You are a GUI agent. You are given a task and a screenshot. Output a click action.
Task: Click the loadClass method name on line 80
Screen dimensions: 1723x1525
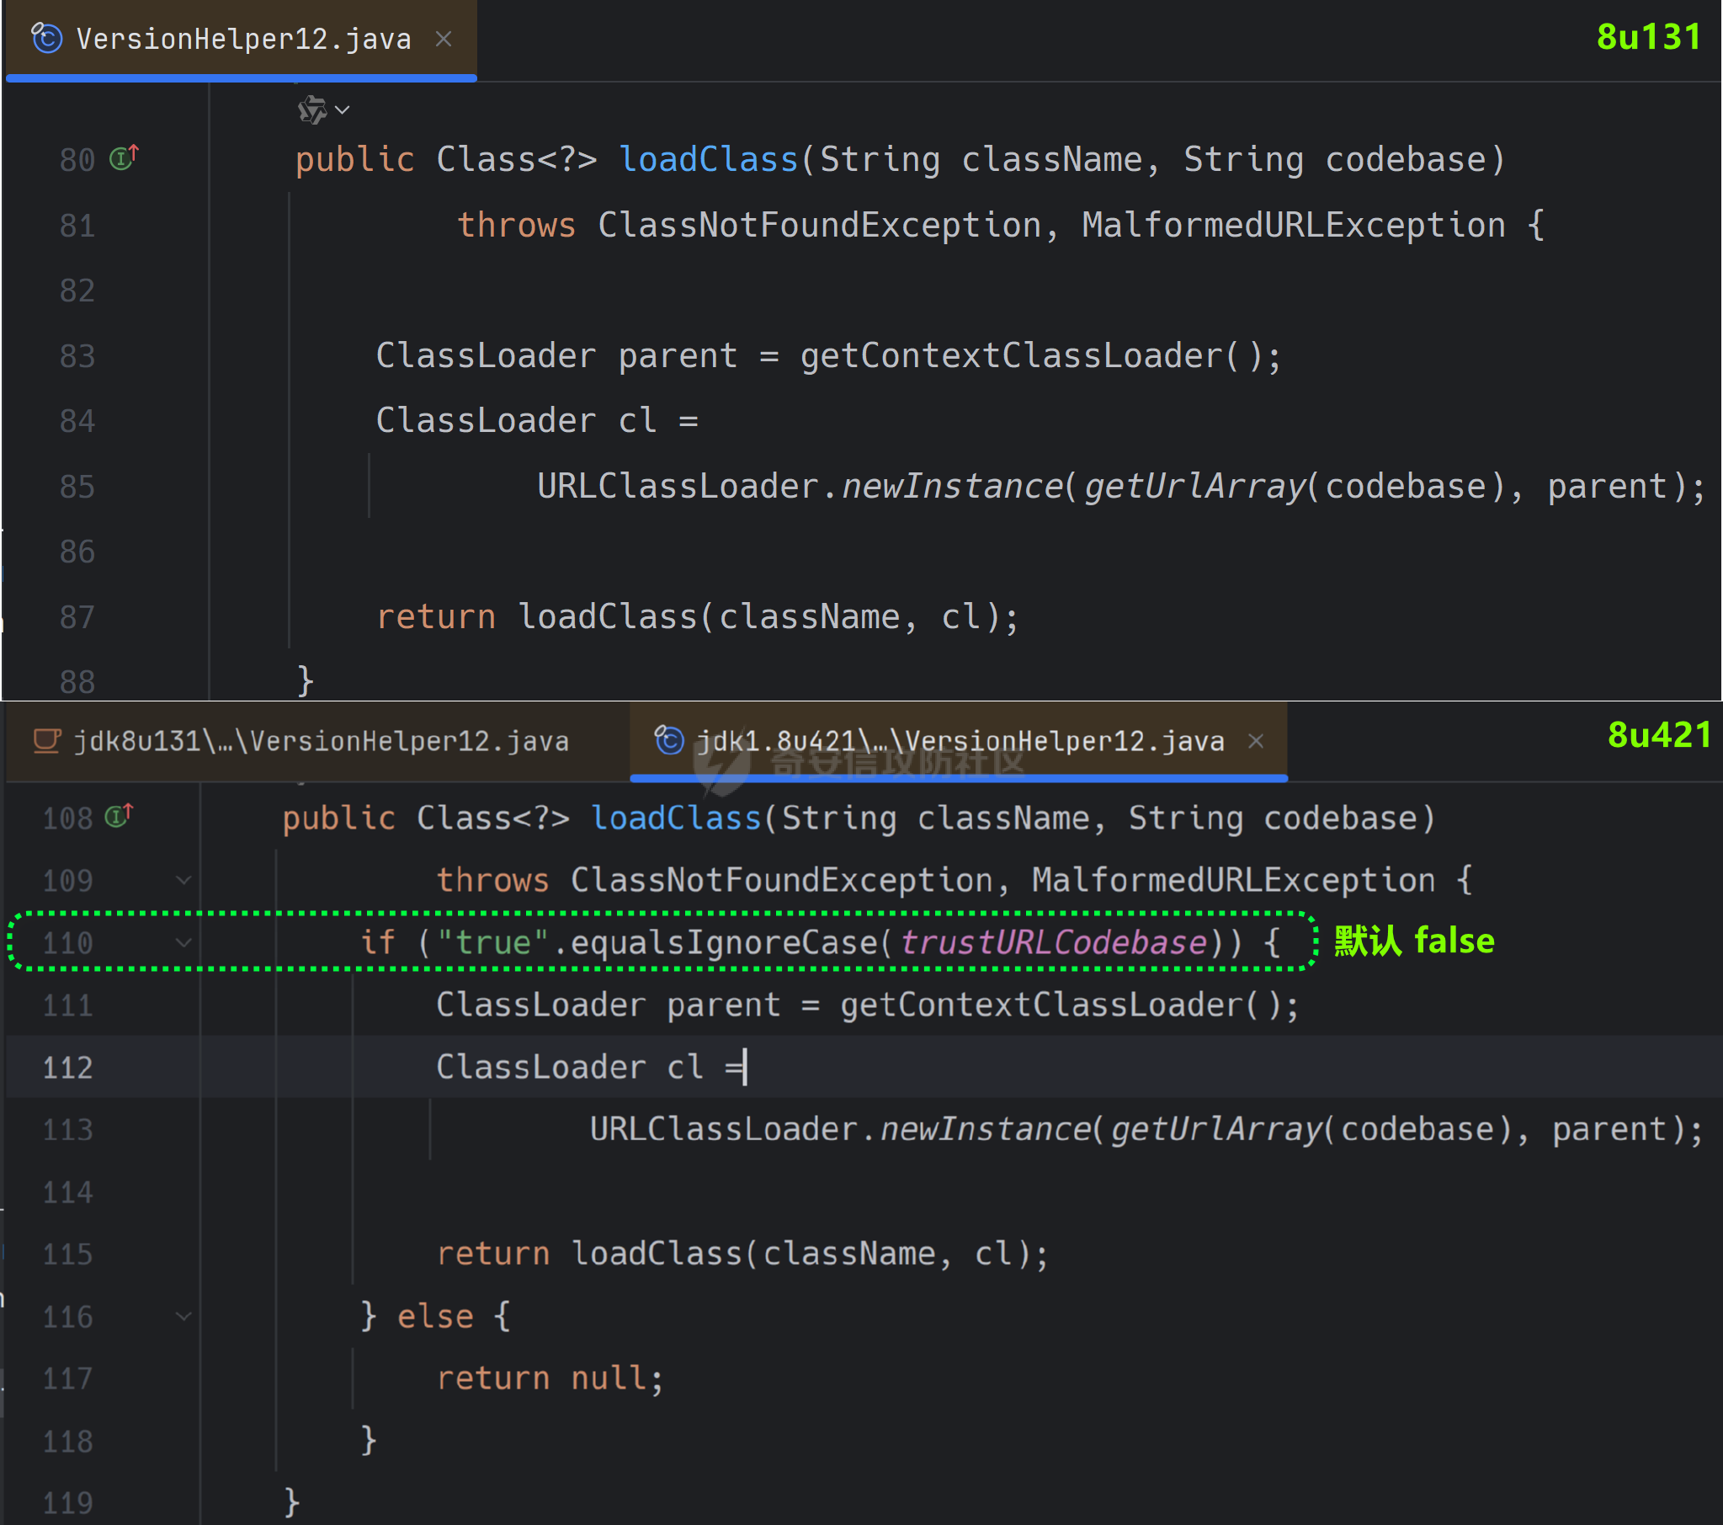(x=708, y=159)
